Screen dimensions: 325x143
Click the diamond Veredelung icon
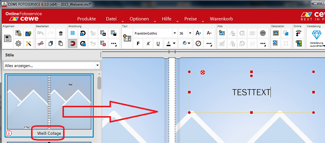[316, 34]
